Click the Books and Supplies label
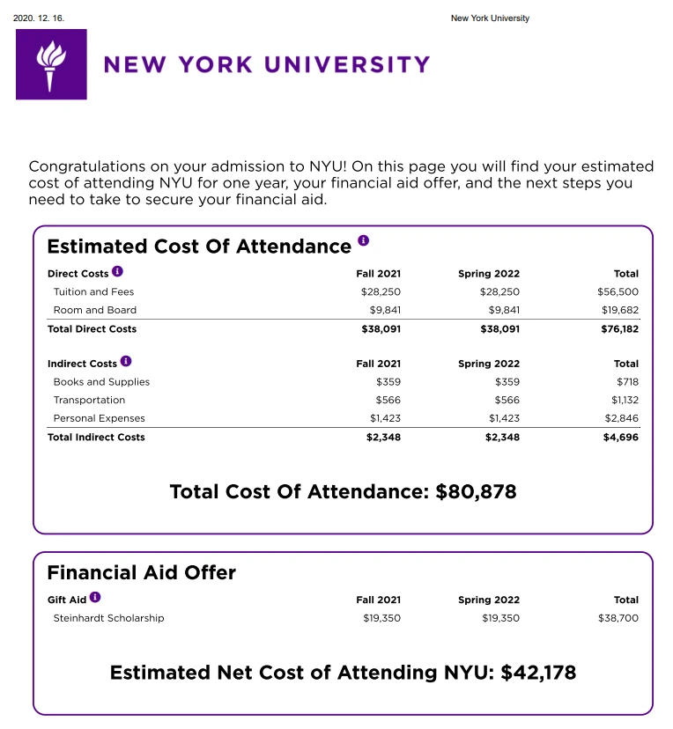The height and width of the screenshot is (729, 673). [x=101, y=382]
